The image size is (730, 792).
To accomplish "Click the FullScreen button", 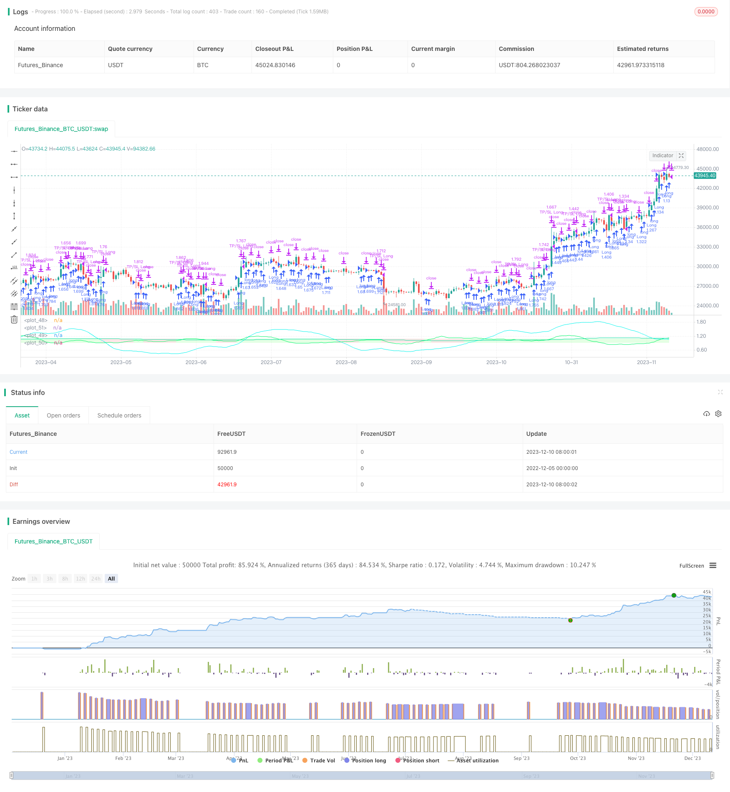I will (691, 566).
